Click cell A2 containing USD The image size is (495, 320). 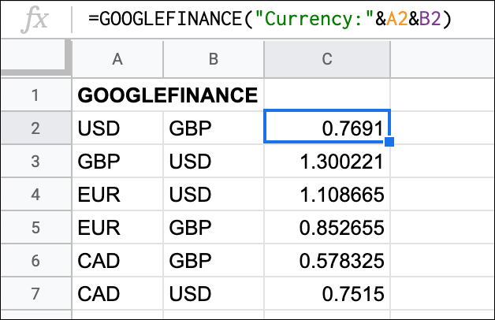(x=117, y=128)
